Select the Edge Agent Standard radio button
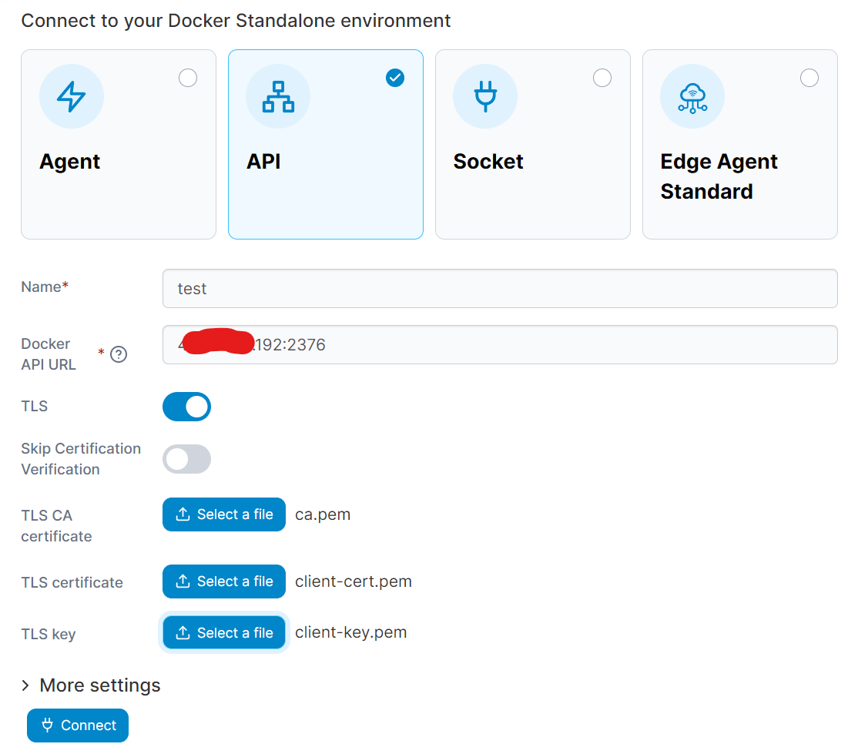Image resolution: width=848 pixels, height=754 pixels. click(809, 78)
